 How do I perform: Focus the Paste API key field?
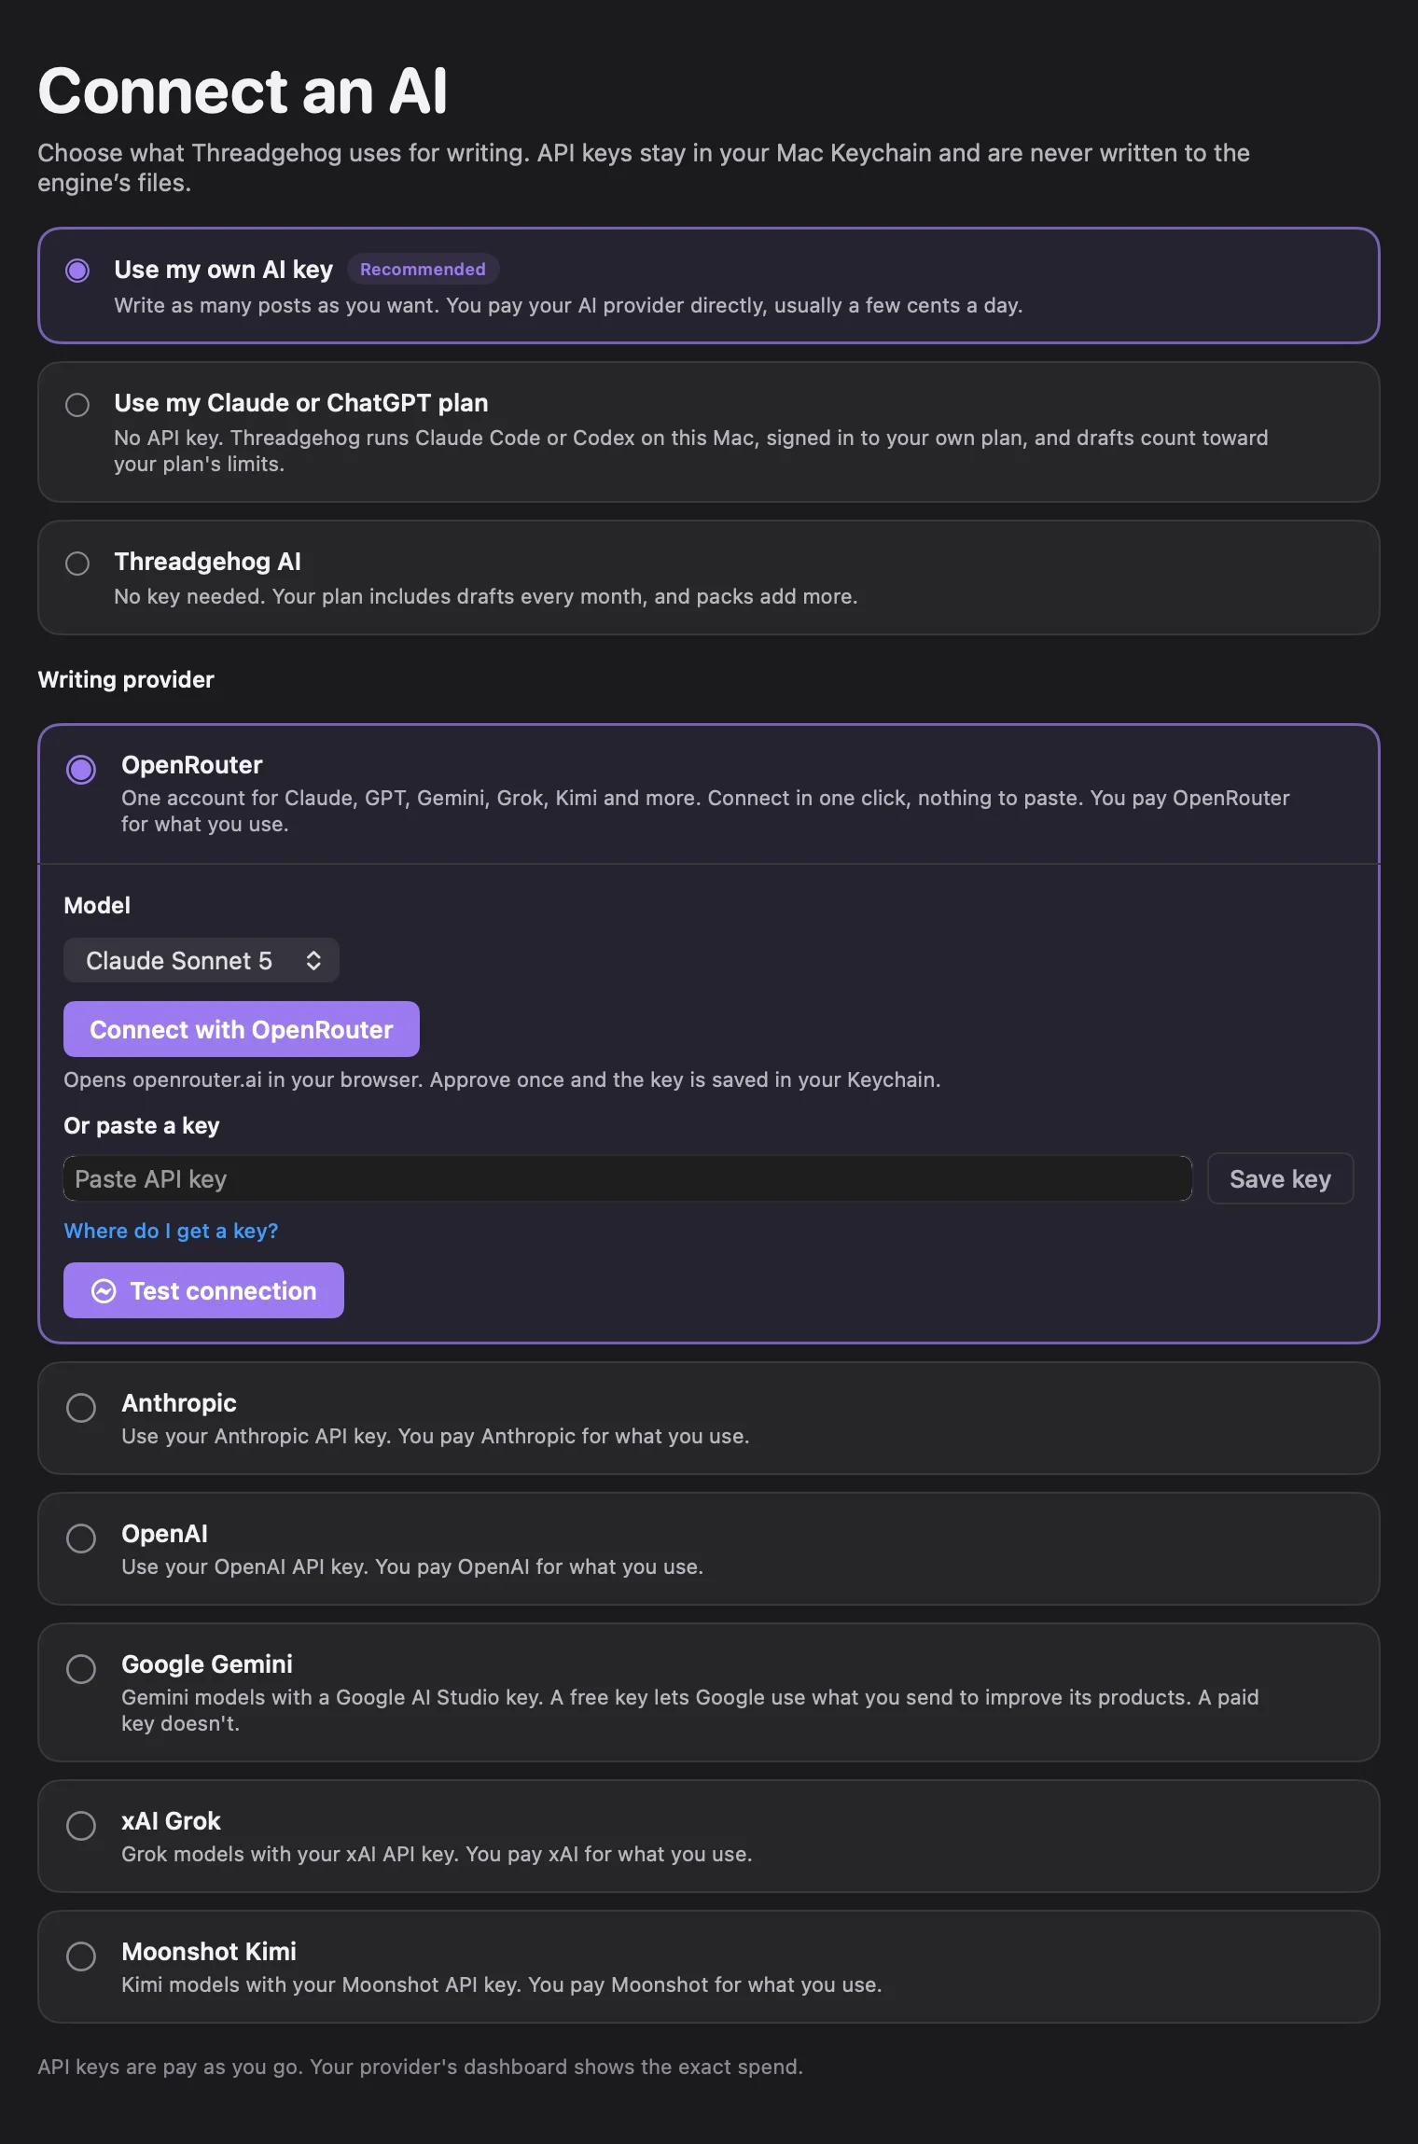tap(628, 1178)
